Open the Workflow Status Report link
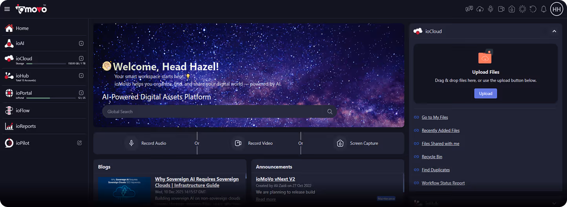 (x=443, y=183)
